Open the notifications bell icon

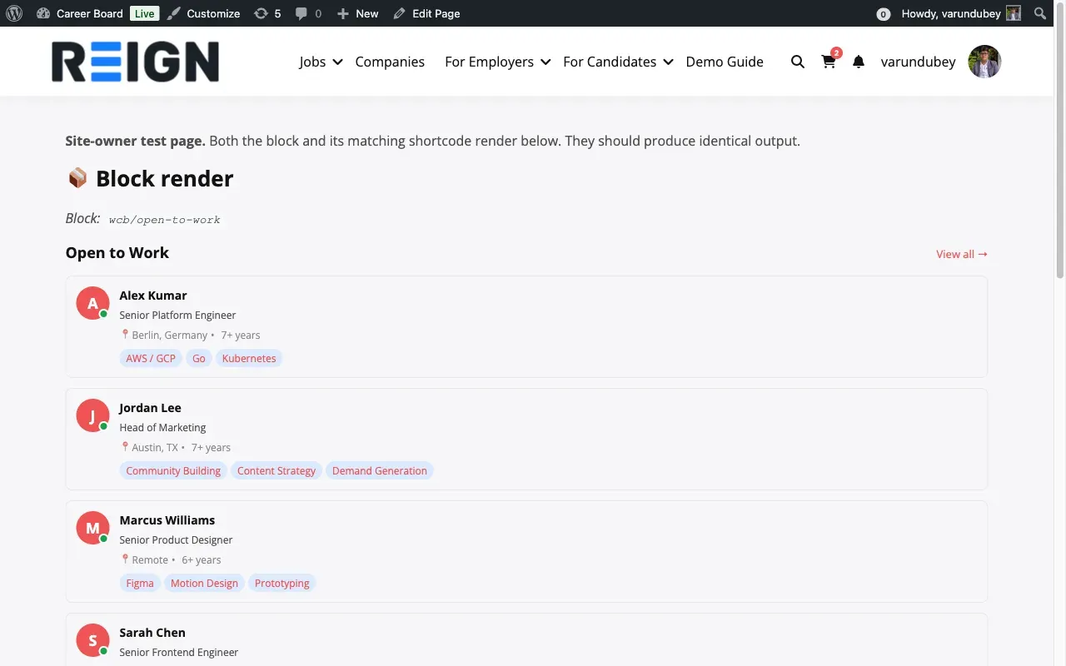coord(859,62)
